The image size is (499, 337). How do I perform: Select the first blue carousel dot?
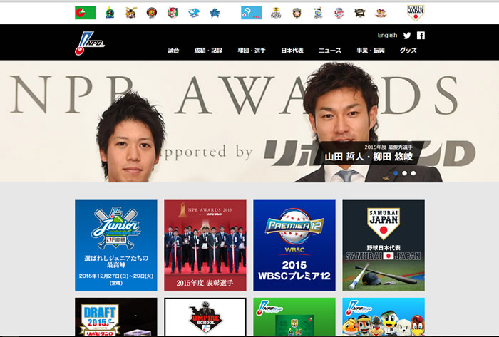pyautogui.click(x=396, y=173)
